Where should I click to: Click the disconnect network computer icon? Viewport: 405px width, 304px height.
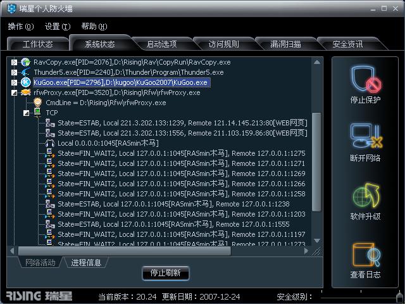[x=366, y=136]
